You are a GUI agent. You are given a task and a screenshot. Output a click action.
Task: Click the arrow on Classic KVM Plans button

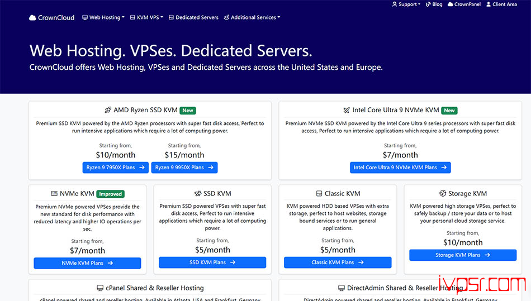click(361, 262)
